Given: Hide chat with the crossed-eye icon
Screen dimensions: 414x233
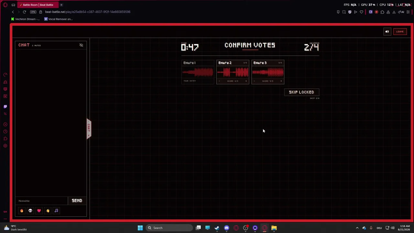Looking at the screenshot, I should click(x=81, y=45).
